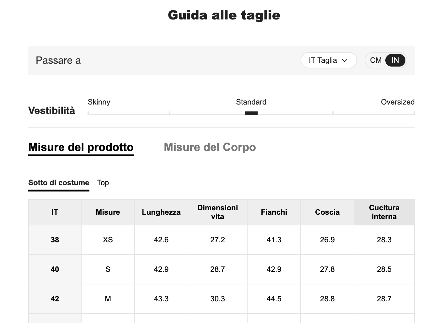
Task: Click the chevron arrow beside IT Taglia
Action: (x=345, y=61)
